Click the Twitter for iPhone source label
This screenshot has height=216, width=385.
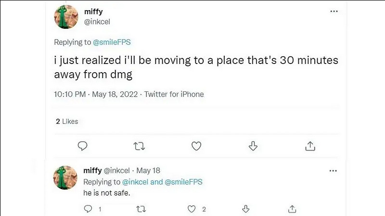pos(174,94)
